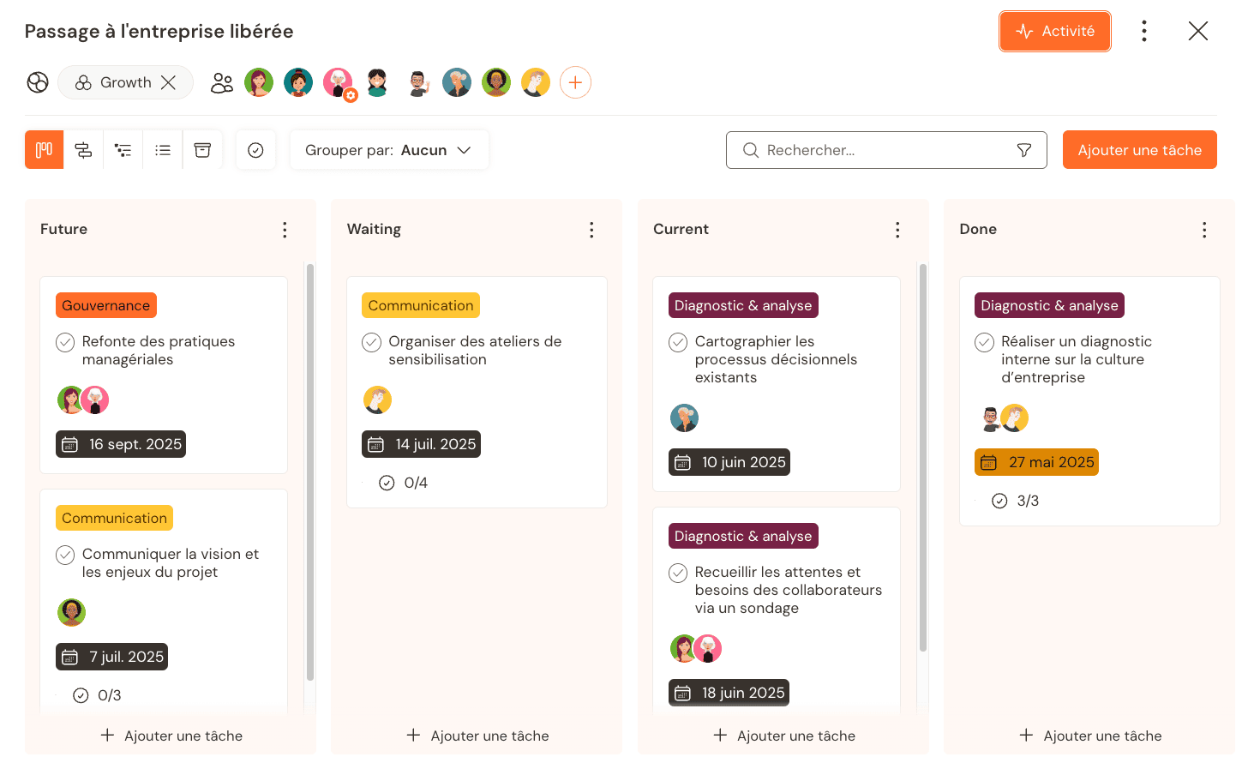The height and width of the screenshot is (781, 1242).
Task: Click the globe icon near the Growth tag
Action: pyautogui.click(x=37, y=82)
